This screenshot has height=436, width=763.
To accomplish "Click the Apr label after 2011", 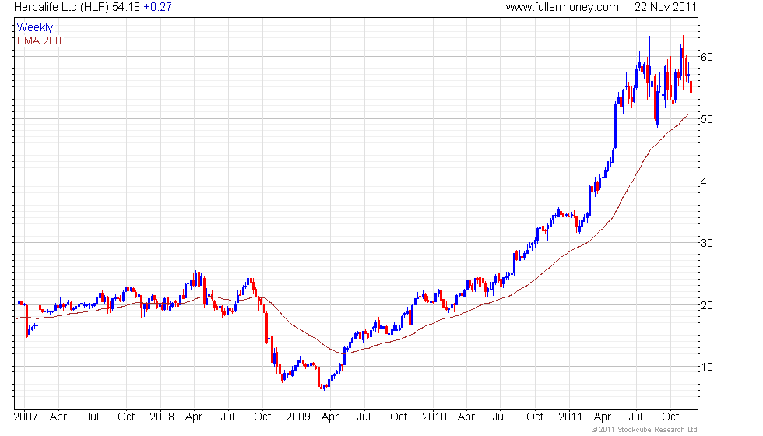I will coord(603,417).
